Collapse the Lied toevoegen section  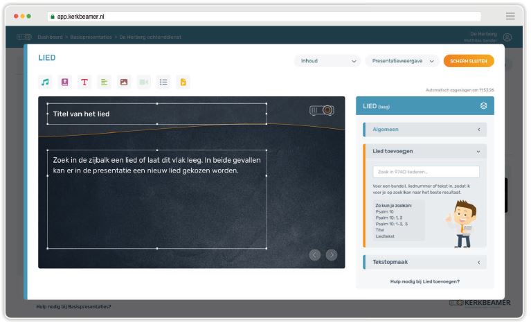(425, 151)
